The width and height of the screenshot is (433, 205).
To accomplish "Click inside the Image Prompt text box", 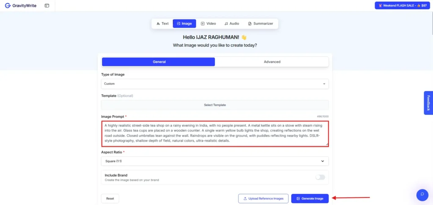I will 215,133.
